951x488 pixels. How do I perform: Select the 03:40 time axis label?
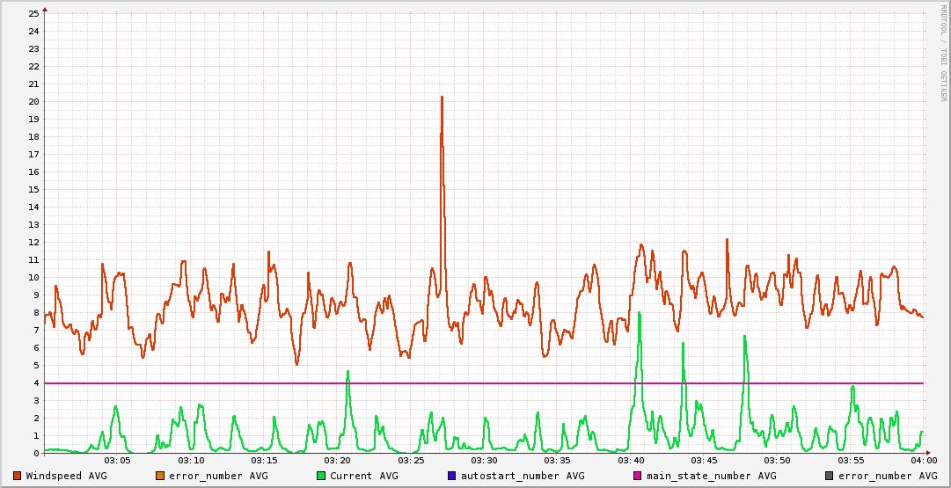coord(631,461)
